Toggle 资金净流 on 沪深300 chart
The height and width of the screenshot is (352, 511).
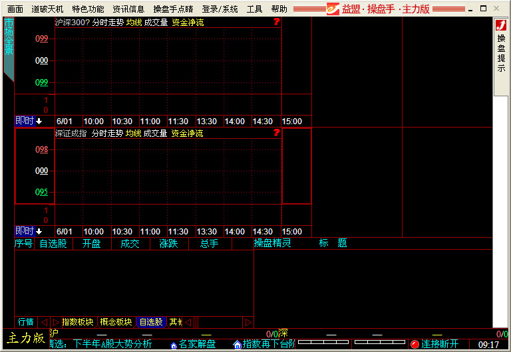(188, 23)
